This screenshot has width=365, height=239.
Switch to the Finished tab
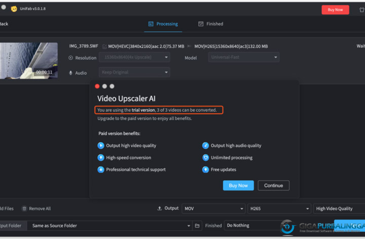[x=211, y=24]
